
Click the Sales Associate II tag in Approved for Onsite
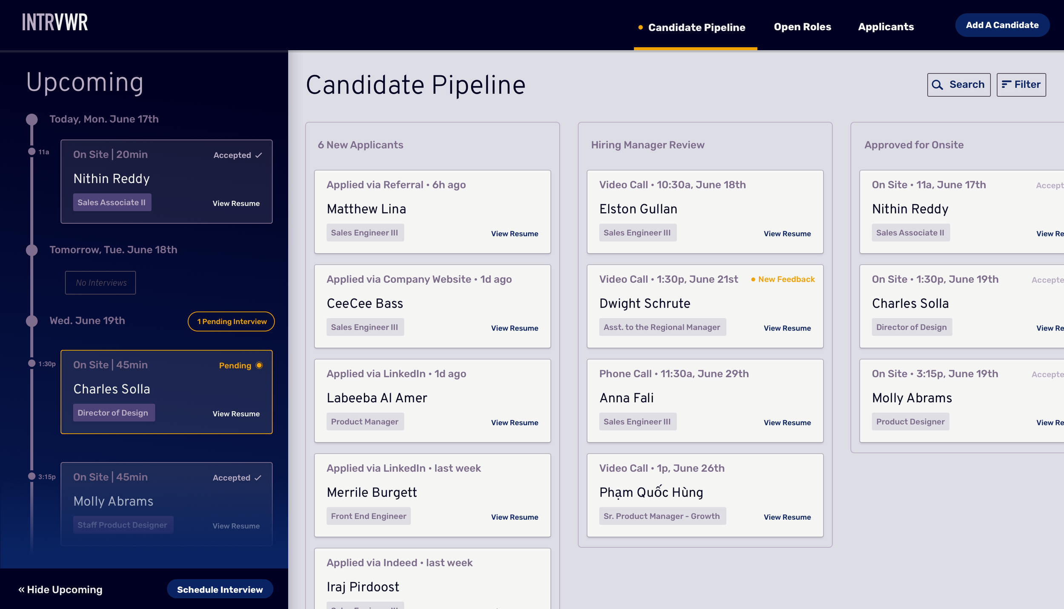(910, 233)
